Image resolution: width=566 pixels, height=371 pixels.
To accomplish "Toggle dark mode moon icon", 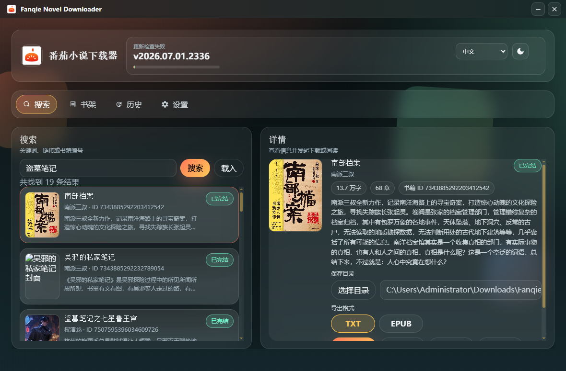I will click(x=520, y=51).
